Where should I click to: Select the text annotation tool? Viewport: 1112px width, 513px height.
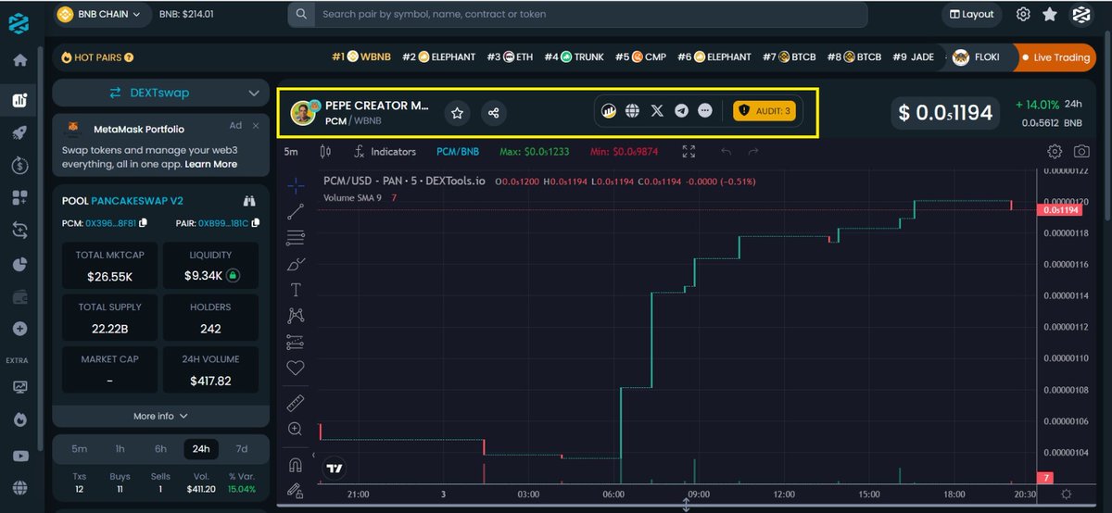coord(296,290)
